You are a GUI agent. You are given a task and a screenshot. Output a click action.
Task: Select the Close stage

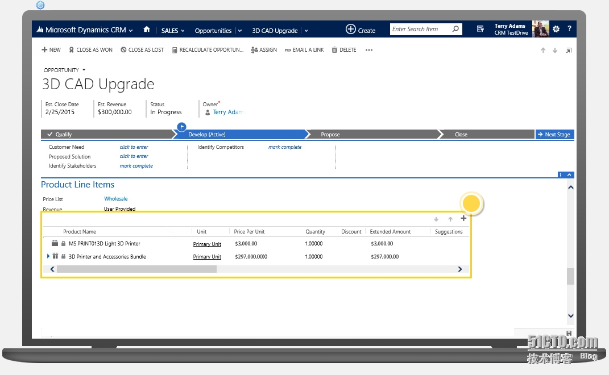(x=487, y=134)
